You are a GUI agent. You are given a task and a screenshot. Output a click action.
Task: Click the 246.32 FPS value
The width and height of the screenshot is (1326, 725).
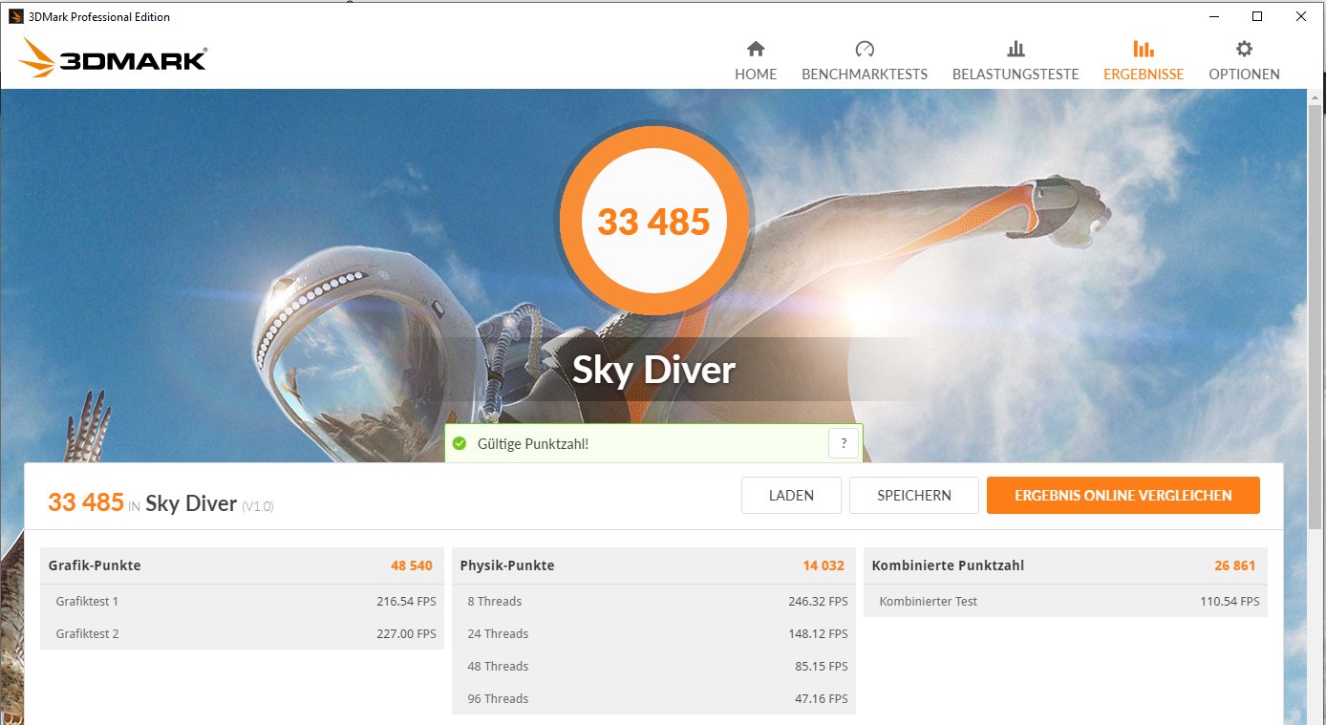pos(818,602)
